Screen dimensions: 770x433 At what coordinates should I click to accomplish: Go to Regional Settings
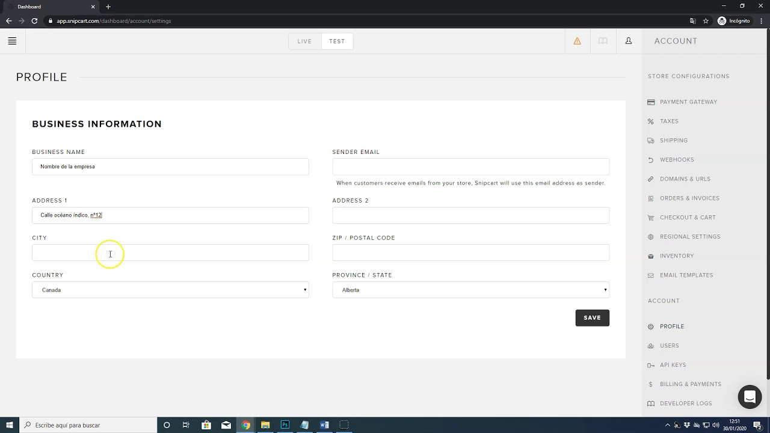(x=690, y=237)
